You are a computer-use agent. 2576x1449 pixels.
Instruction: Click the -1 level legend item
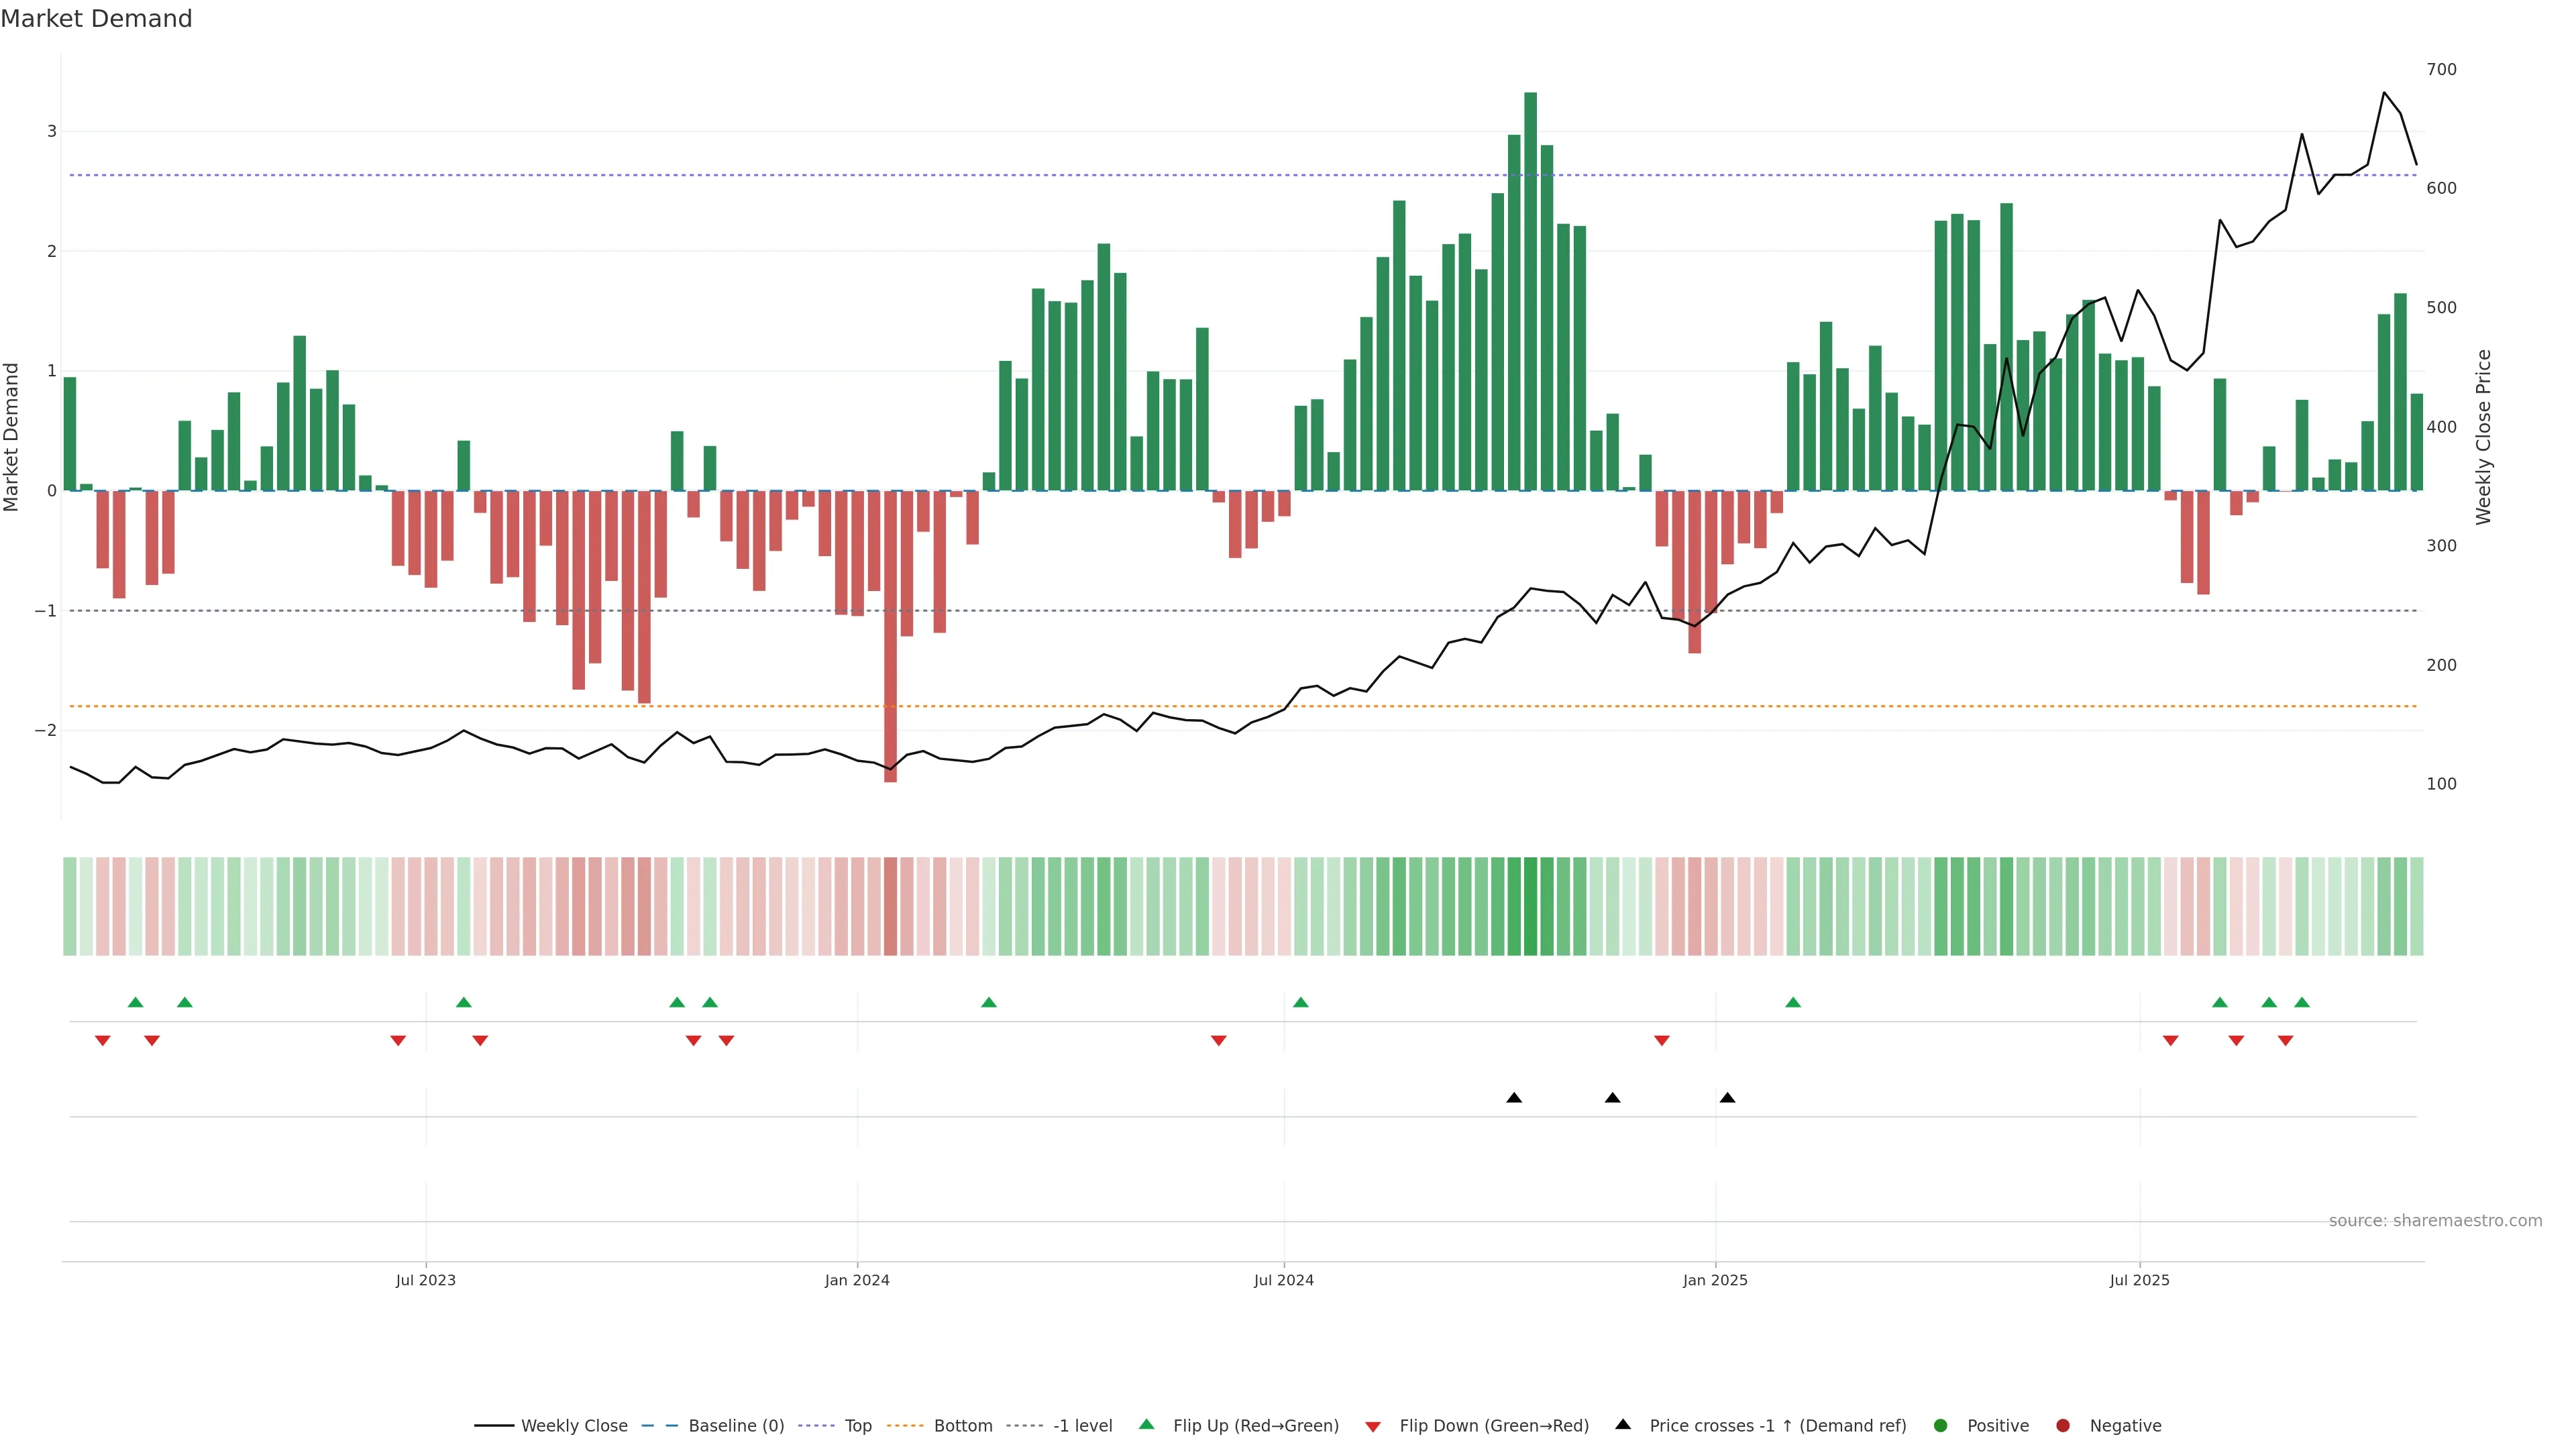point(1082,1426)
